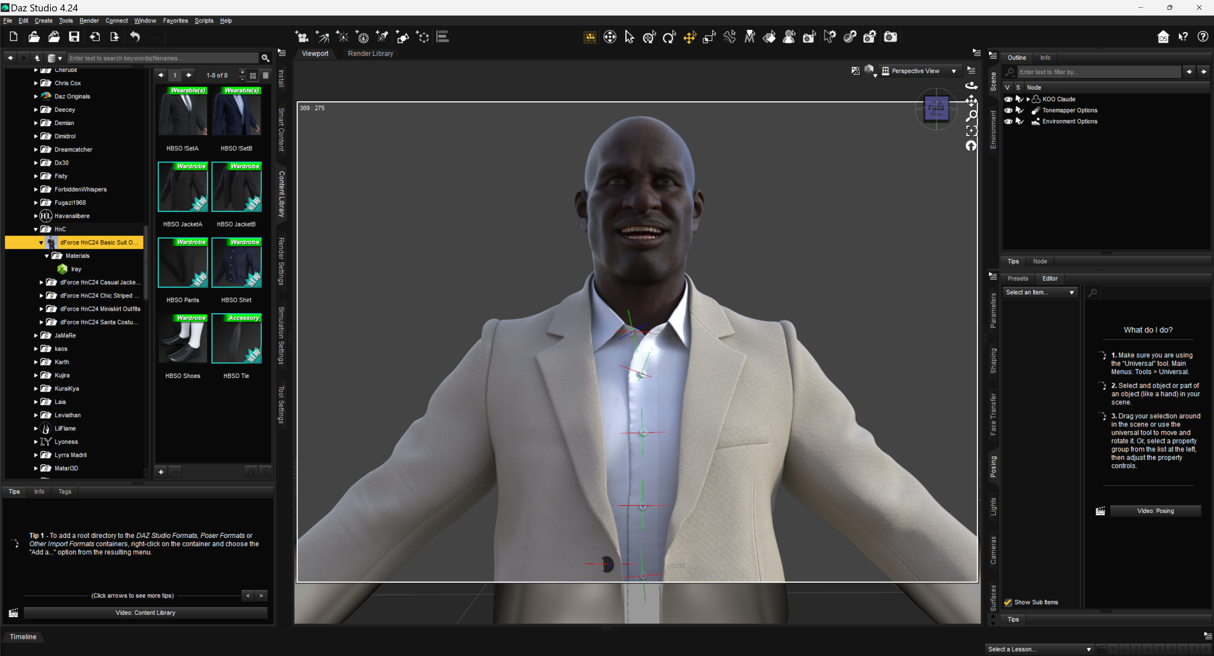Viewport: 1214px width, 656px height.
Task: Click the Render camera icon
Action: [x=890, y=37]
